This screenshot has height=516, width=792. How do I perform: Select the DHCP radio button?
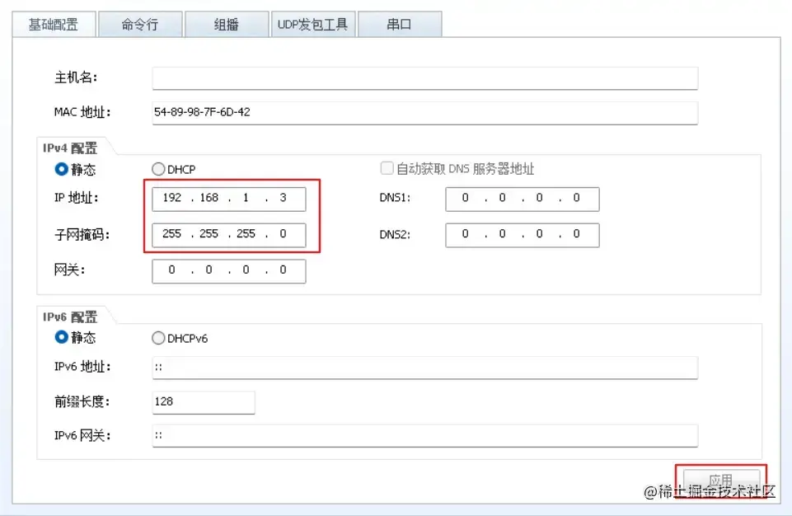tap(158, 169)
